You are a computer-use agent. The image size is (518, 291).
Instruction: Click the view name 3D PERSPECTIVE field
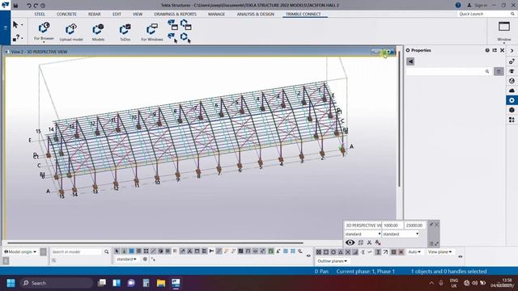[363, 225]
